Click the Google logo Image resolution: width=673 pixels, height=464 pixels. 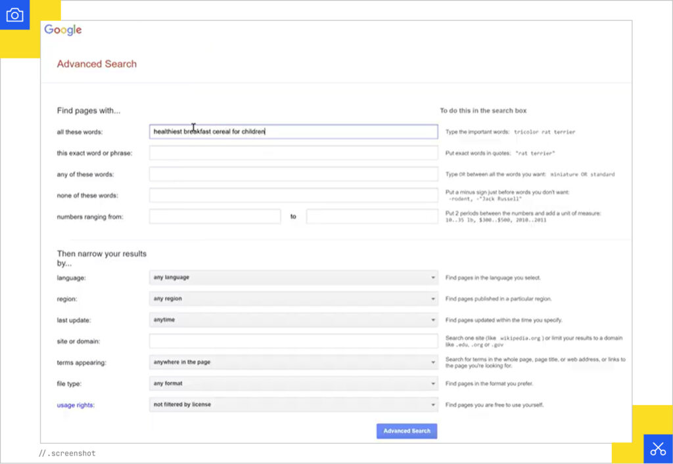[62, 30]
